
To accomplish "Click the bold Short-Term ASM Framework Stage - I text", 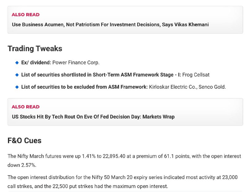I will 137,75.
